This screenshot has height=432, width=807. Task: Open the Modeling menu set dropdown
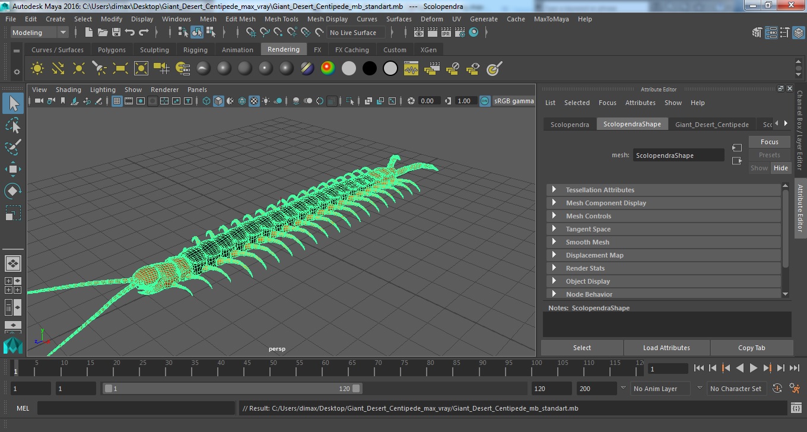tap(39, 33)
